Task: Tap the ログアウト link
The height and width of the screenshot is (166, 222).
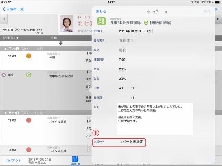Action: (x=13, y=160)
